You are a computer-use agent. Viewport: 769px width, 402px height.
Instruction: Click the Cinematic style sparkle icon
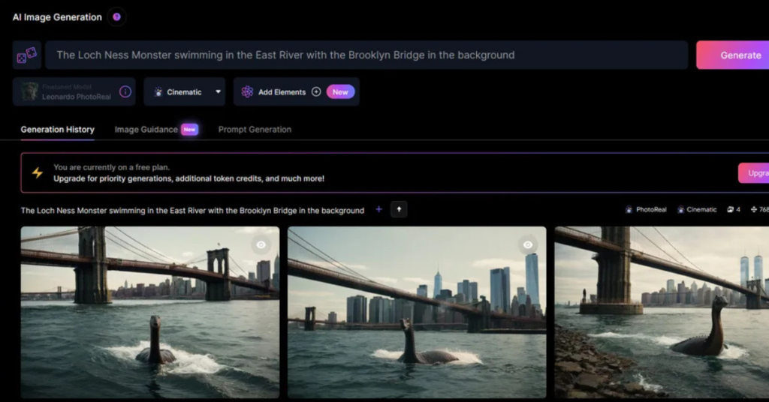(158, 91)
